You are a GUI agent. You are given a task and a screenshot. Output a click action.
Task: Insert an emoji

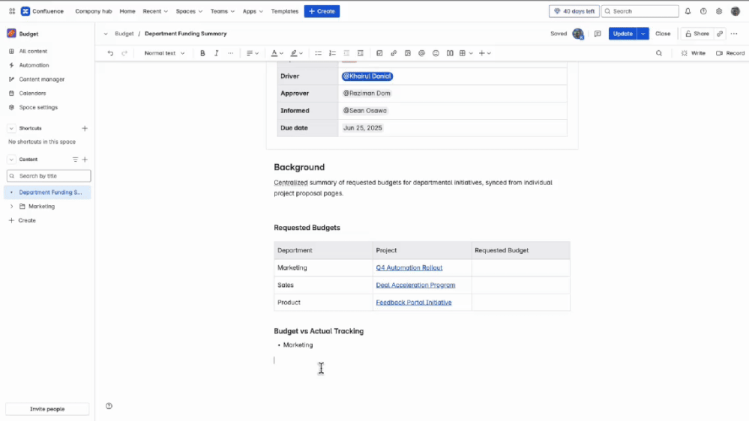(436, 53)
